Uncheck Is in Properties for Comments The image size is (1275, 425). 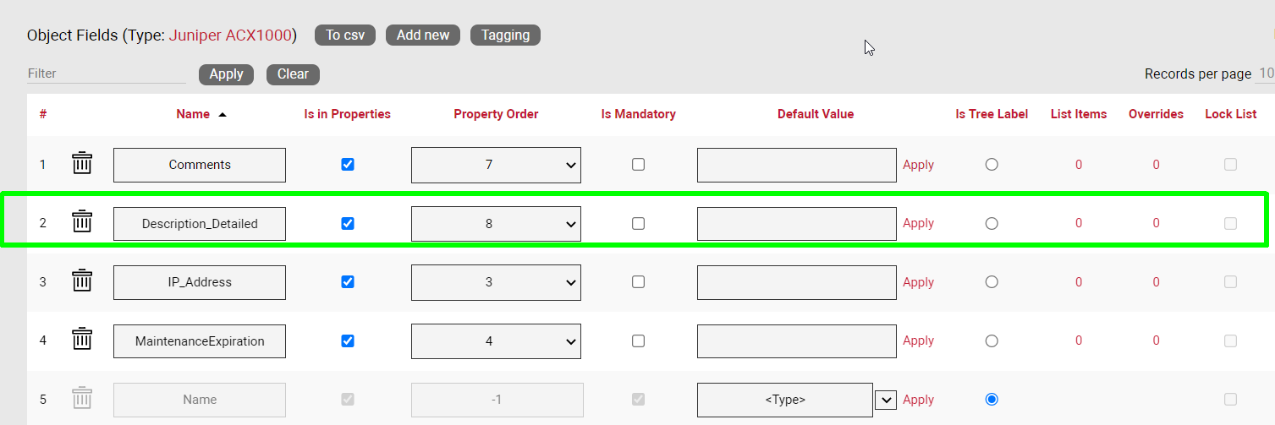point(347,165)
